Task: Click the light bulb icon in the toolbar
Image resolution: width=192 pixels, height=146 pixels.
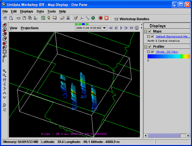Action: pos(49,18)
